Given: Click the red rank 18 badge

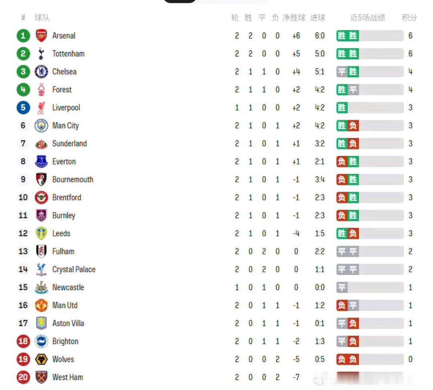Looking at the screenshot, I should [23, 341].
